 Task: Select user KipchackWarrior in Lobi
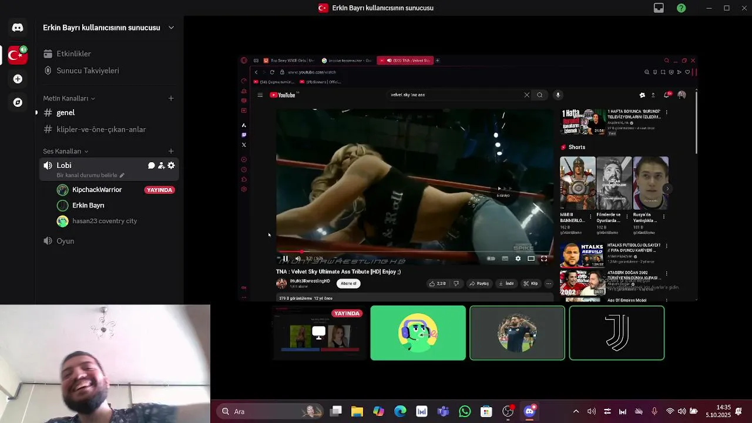(x=97, y=190)
